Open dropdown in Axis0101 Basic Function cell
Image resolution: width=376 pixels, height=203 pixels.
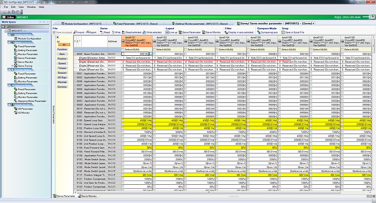pyautogui.click(x=150, y=54)
